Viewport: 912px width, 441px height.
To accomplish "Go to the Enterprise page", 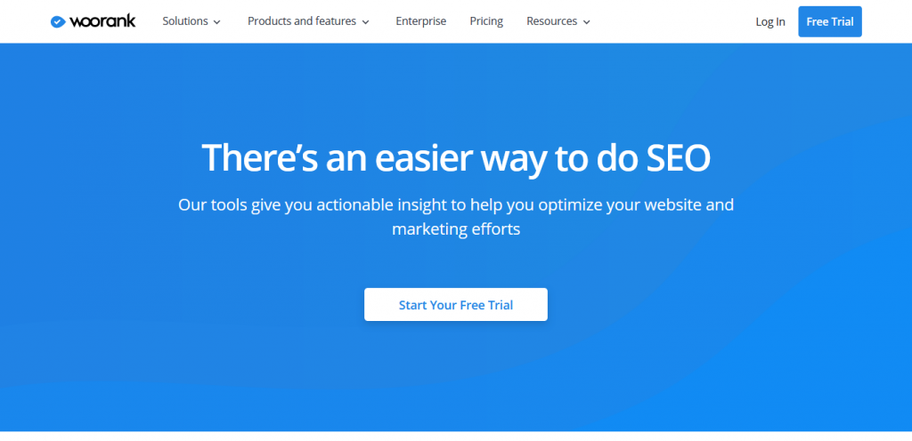I will (421, 21).
